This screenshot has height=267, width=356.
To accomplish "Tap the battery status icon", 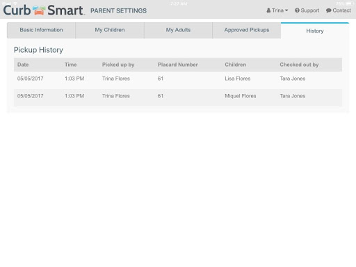I will (x=350, y=3).
